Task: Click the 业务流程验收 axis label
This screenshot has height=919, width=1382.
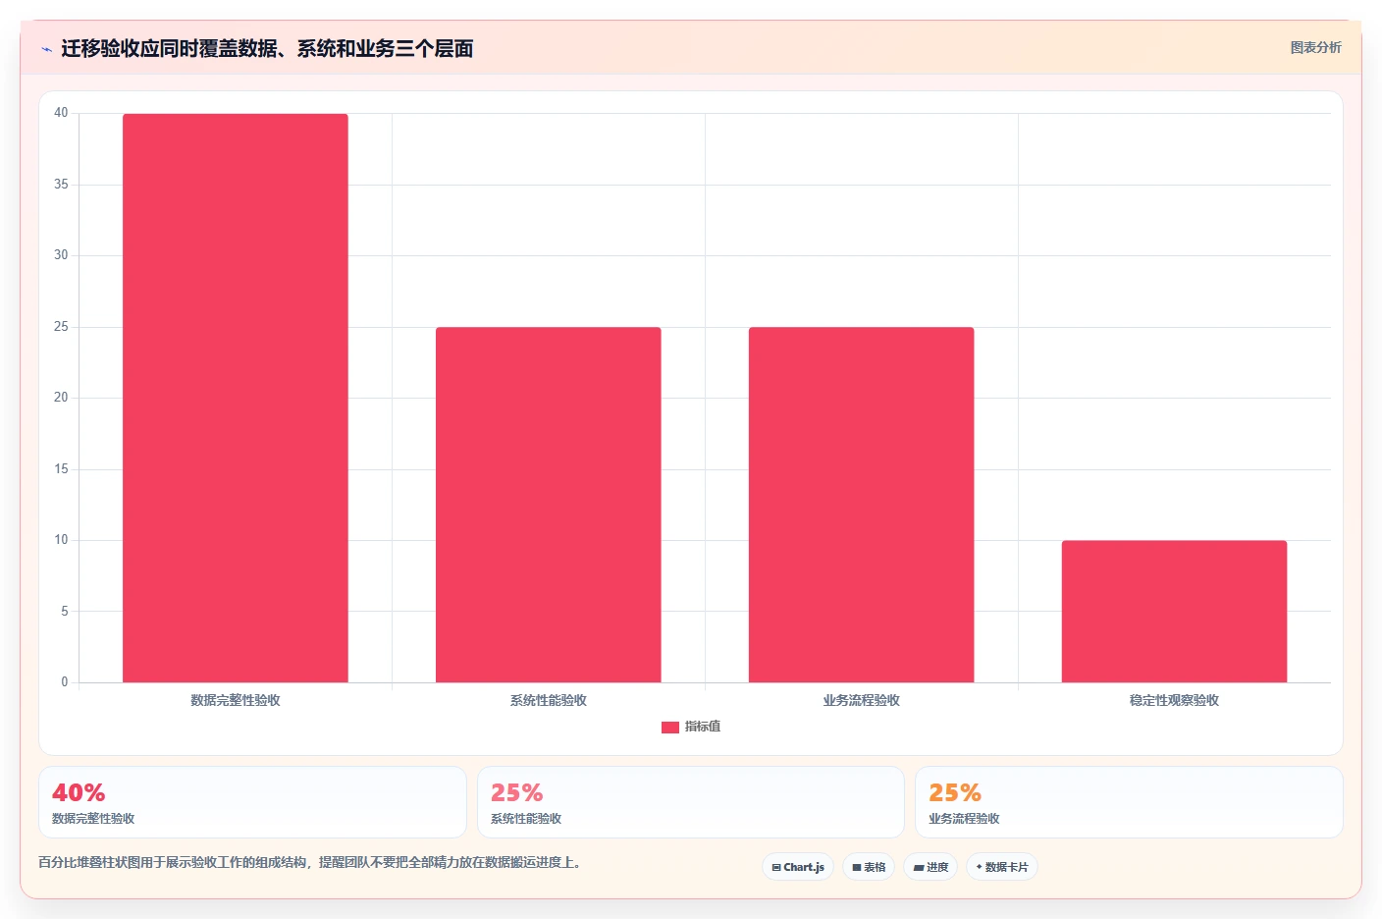Action: [x=862, y=700]
